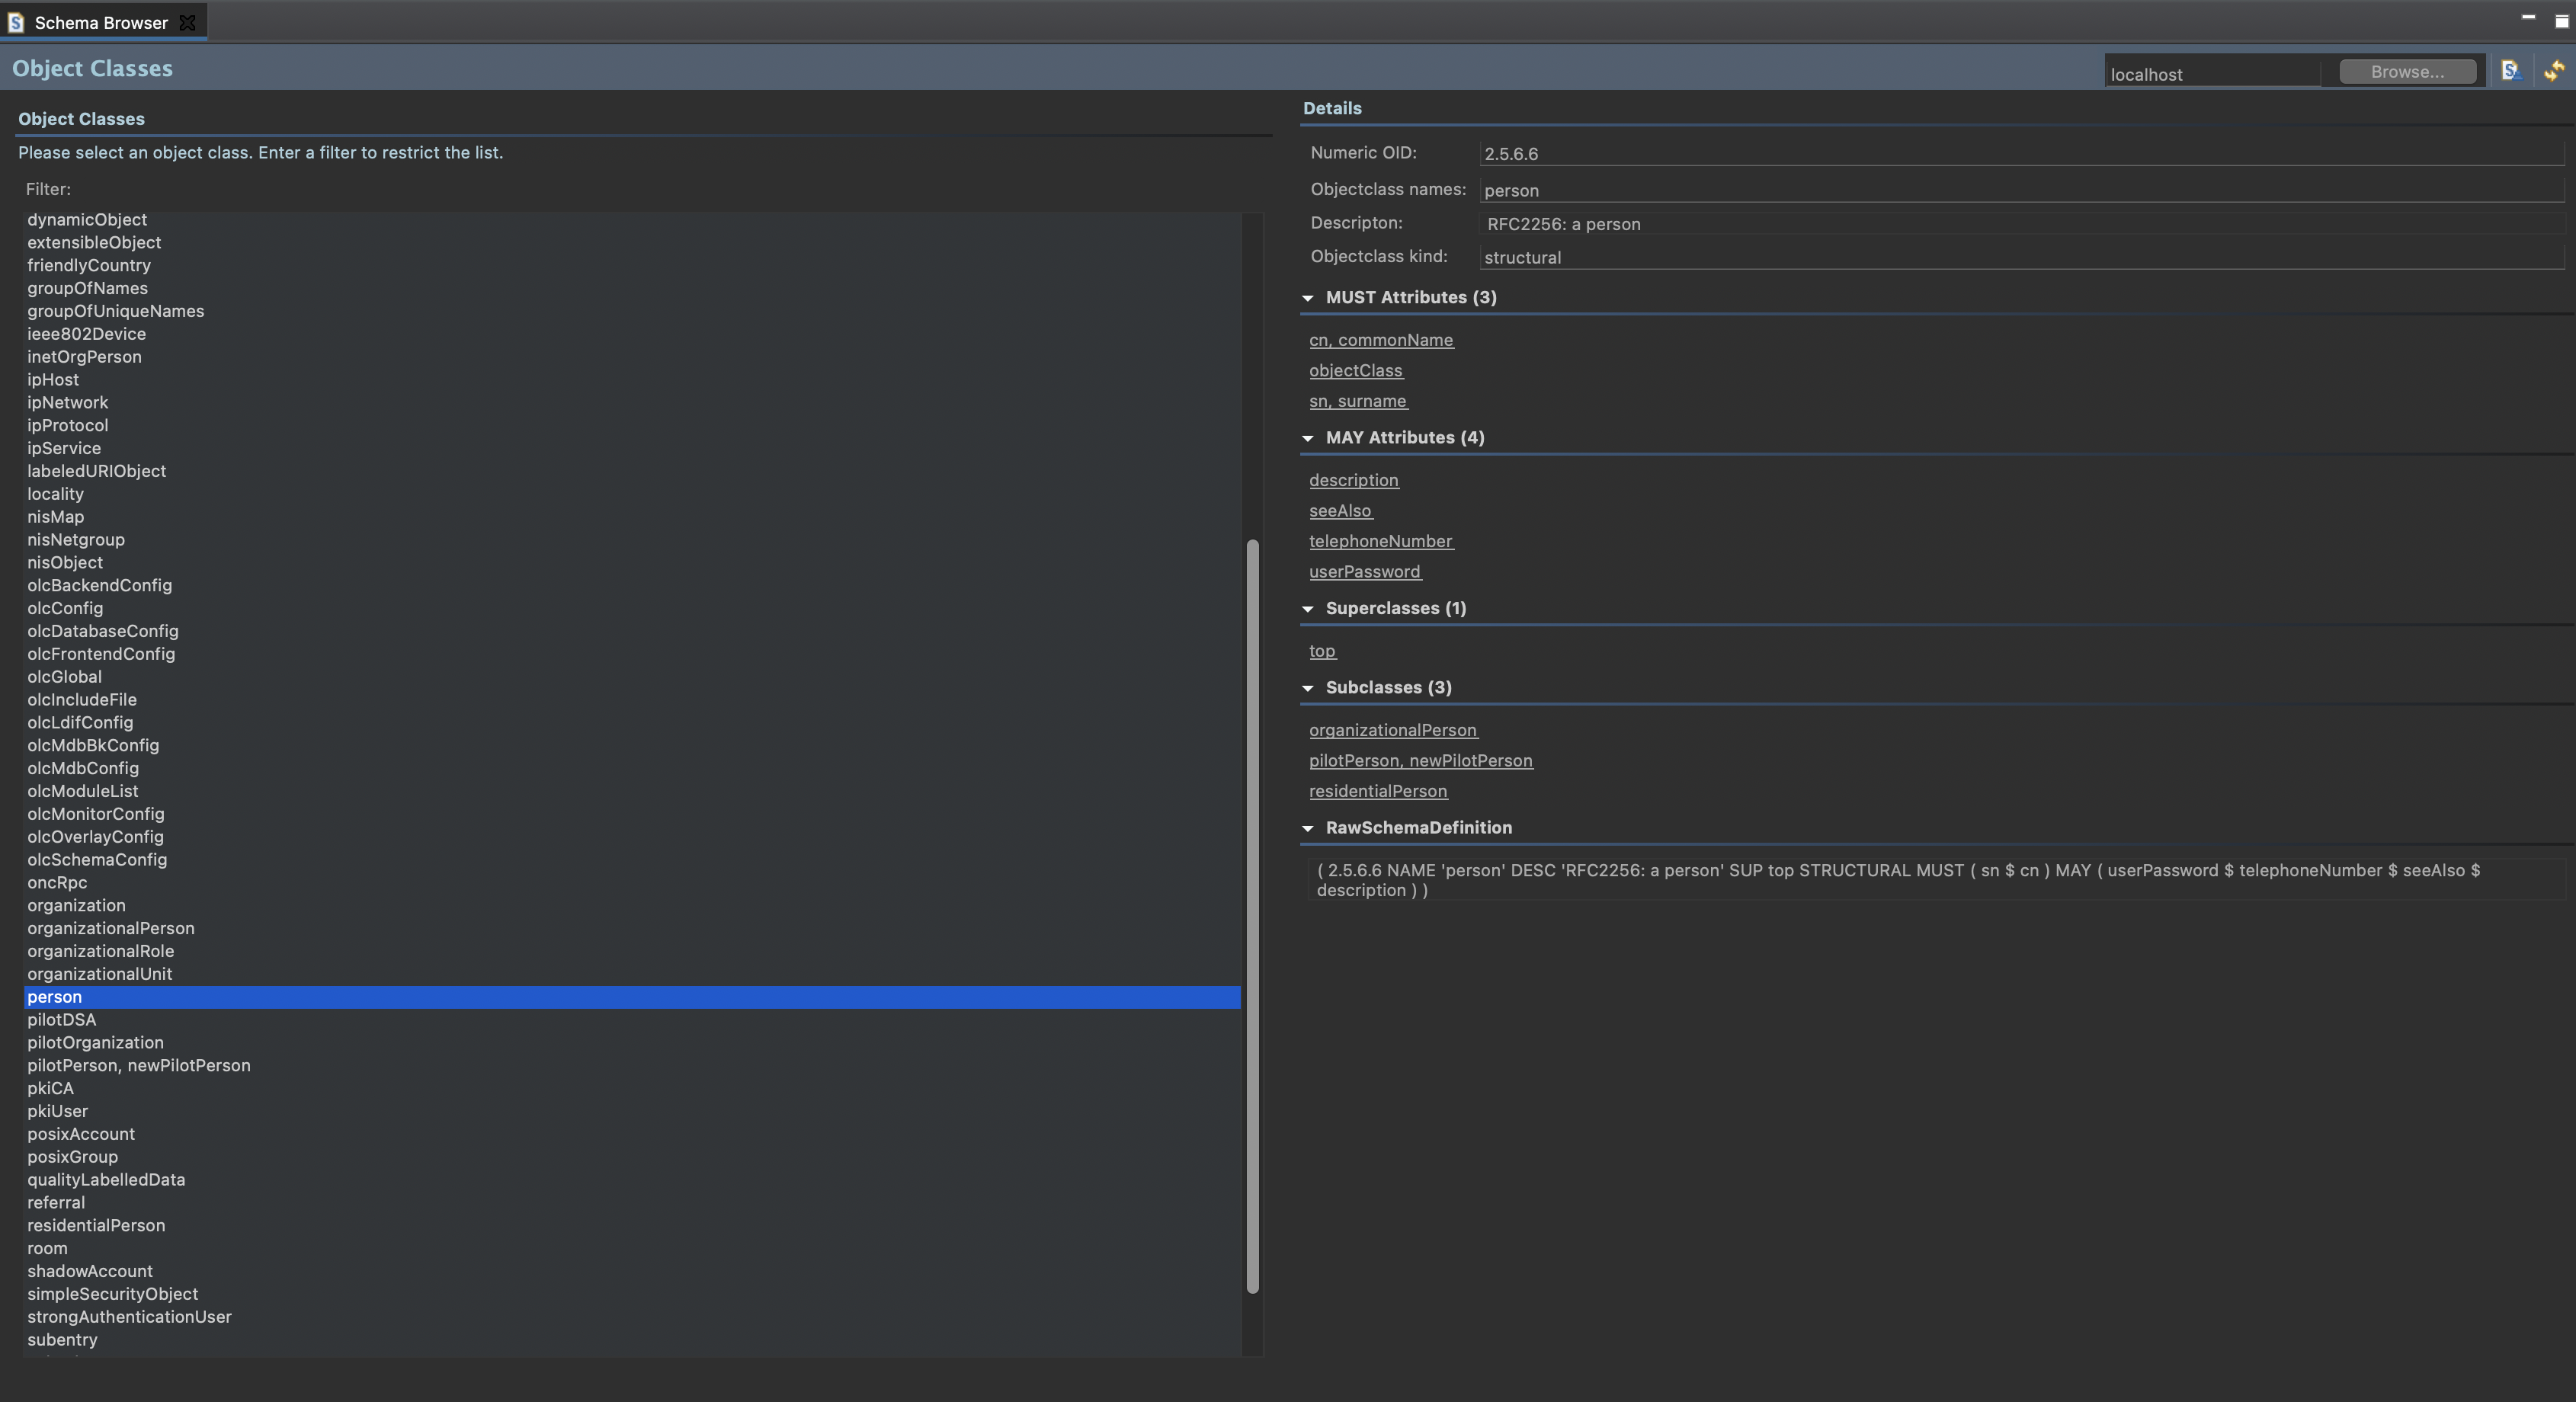
Task: Select oncRpc object class
Action: [632, 883]
